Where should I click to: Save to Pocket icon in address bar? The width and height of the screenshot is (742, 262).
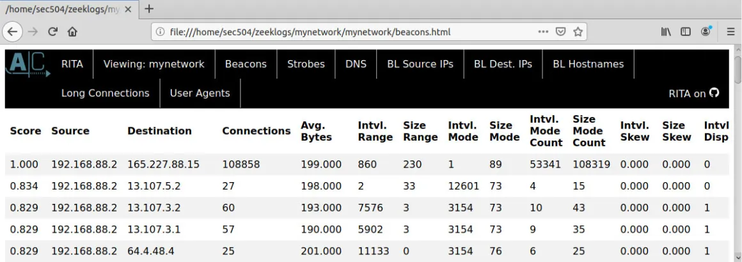561,32
